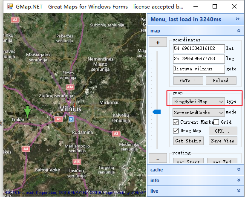245x197 pixels.
Task: Click the A14 road shield on map
Action: pyautogui.click(x=70, y=87)
